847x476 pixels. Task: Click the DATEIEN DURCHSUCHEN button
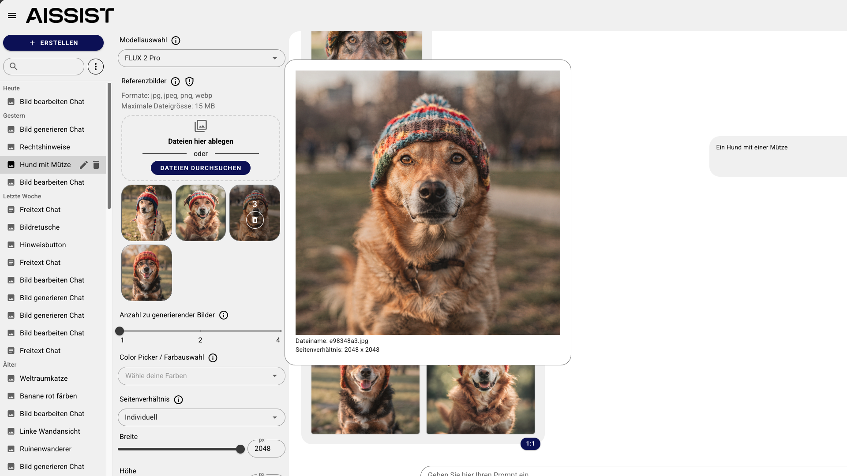coord(201,168)
